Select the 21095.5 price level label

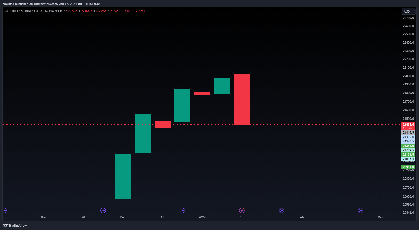pyautogui.click(x=408, y=159)
